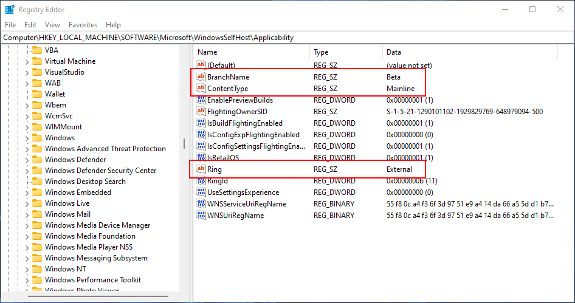Click the ContentType string value icon
Viewport: 575px width, 303px height.
point(201,88)
